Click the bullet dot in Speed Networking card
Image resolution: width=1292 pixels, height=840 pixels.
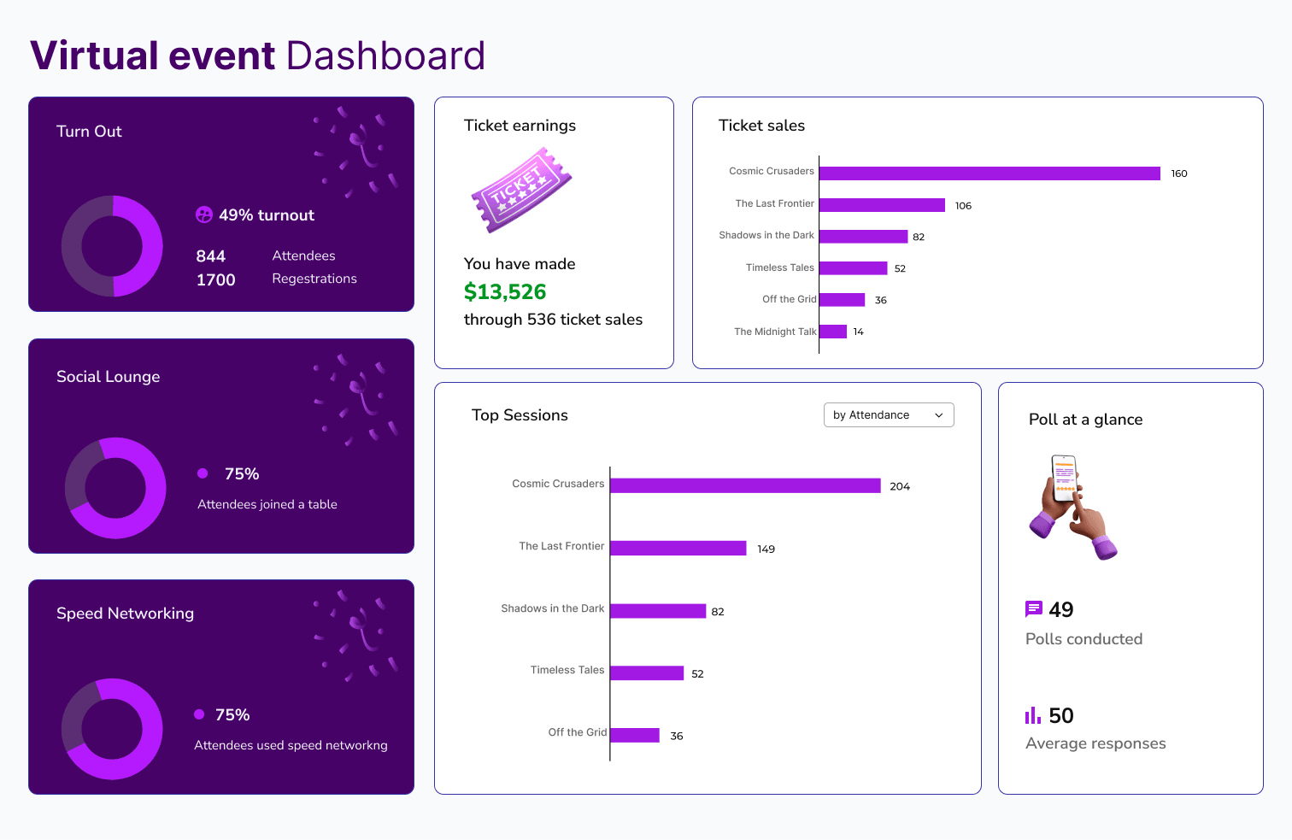(x=198, y=714)
